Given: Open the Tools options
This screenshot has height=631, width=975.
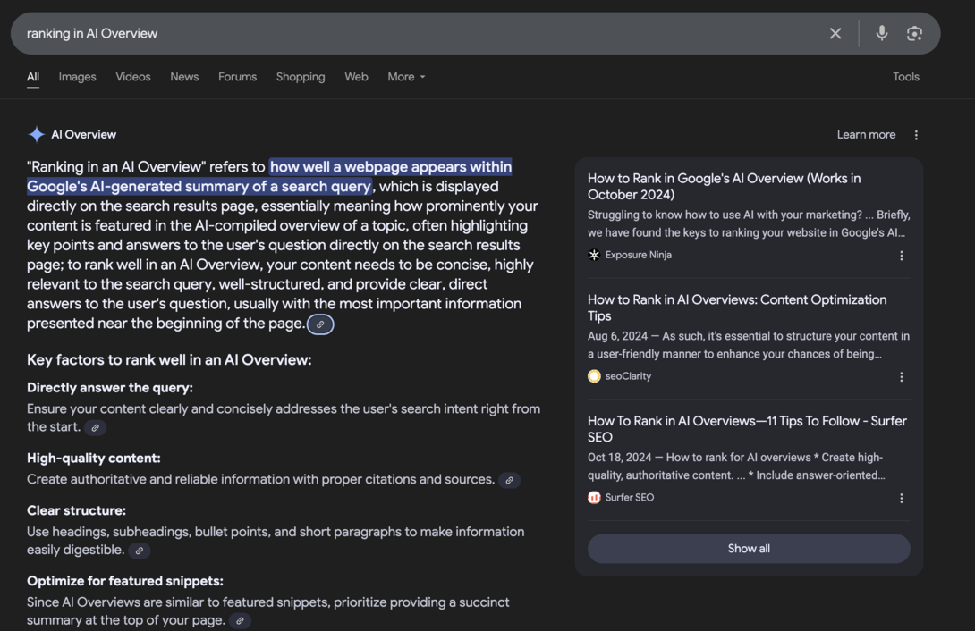Looking at the screenshot, I should (905, 77).
